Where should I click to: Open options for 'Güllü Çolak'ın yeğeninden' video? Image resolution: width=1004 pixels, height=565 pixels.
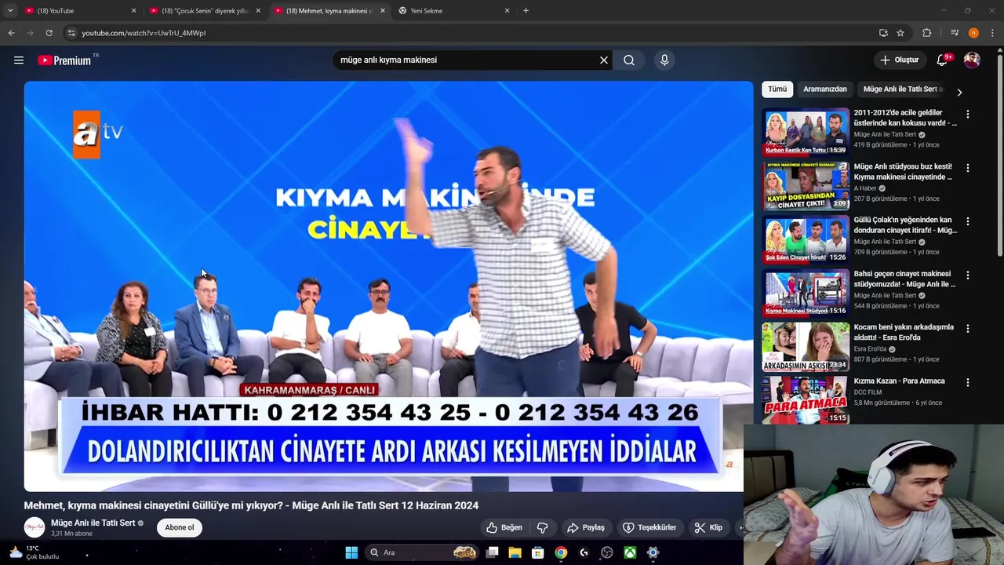pos(968,221)
